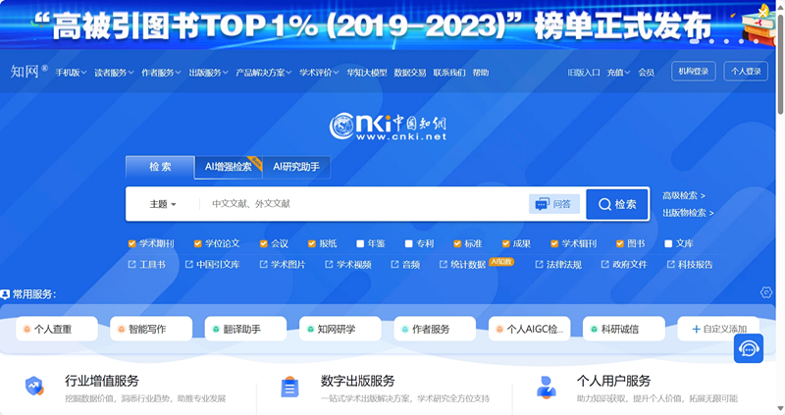The image size is (785, 415).
Task: Uncheck the 标准 checkbox
Action: pos(457,243)
